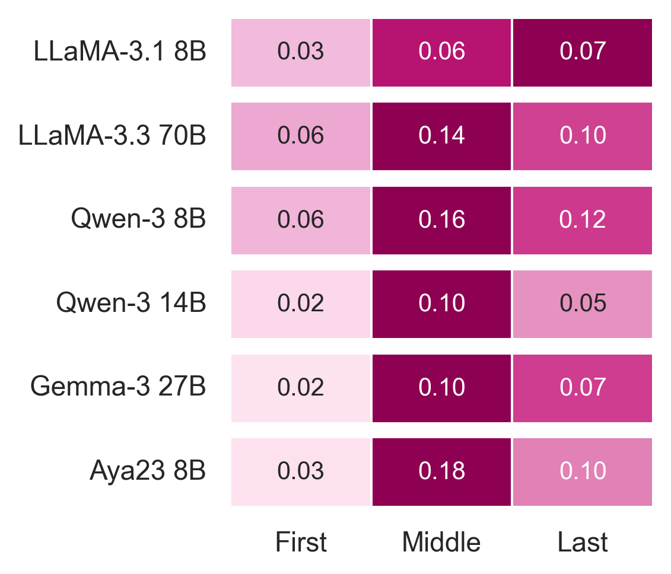
Task: Click the "Middle" column label
Action: pyautogui.click(x=441, y=542)
